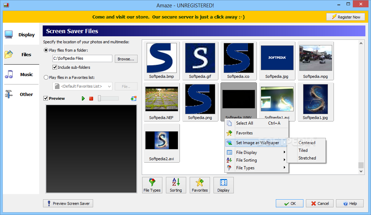Open File Types submenu in context menu
Viewport: 371px width, 215px height.
click(257, 168)
